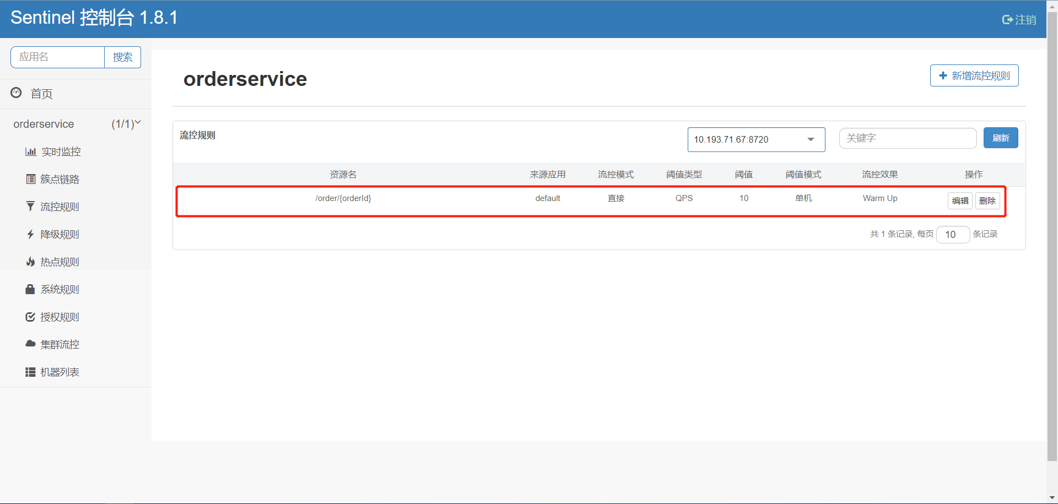Click the plus icon in 新增流控规则
The image size is (1058, 504).
943,75
